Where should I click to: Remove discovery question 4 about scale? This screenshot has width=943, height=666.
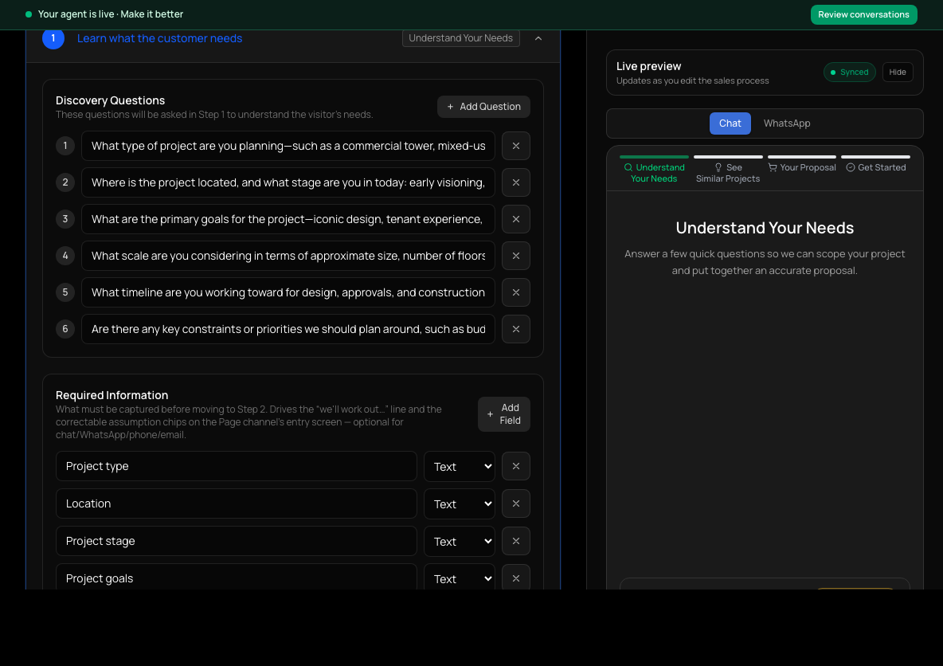click(515, 256)
